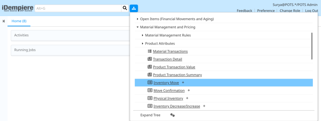Viewport: 321px width, 121px height.
Task: Click the Physical Inventory window icon
Action: (x=150, y=98)
